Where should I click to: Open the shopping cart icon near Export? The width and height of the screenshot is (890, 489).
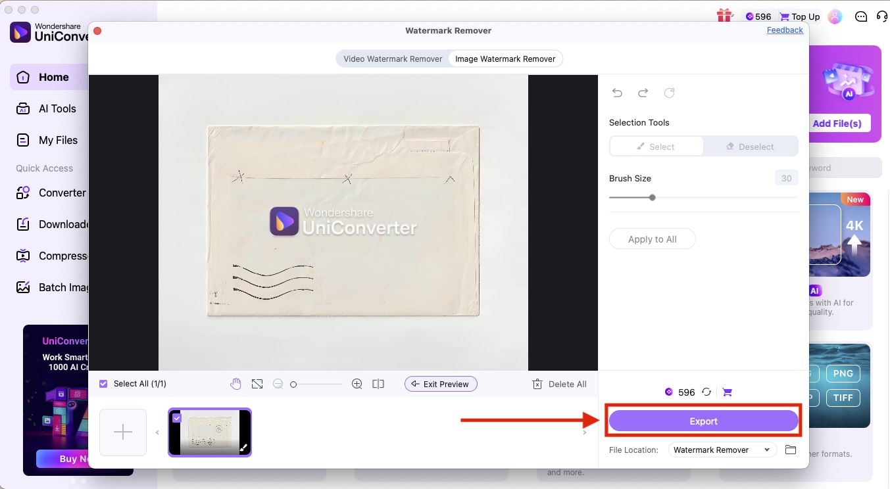click(727, 392)
